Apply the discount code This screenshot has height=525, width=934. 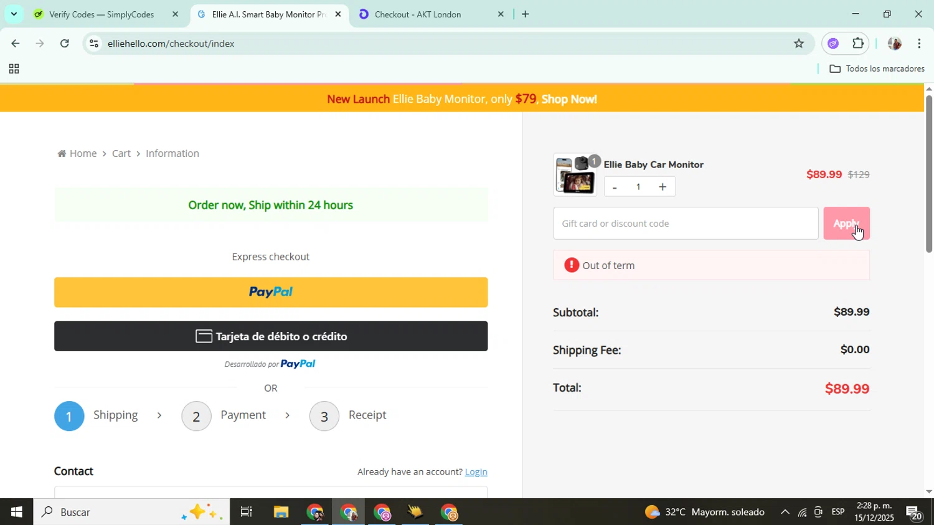pyautogui.click(x=847, y=224)
